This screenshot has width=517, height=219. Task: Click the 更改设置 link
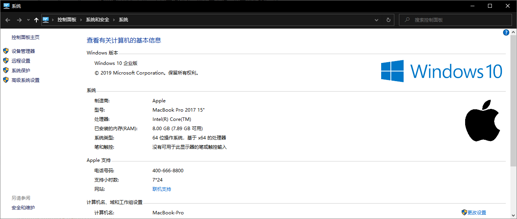(x=477, y=213)
